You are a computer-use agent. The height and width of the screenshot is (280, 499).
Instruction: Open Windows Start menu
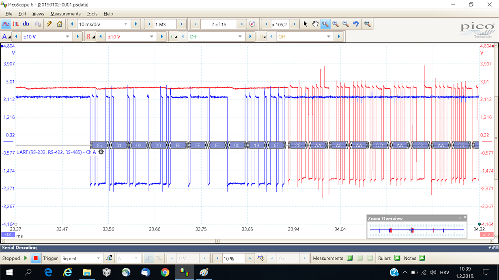pos(9,272)
